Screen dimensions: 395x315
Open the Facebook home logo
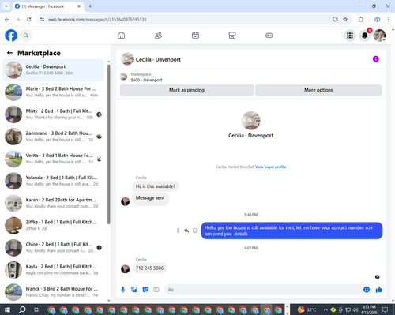pos(11,36)
